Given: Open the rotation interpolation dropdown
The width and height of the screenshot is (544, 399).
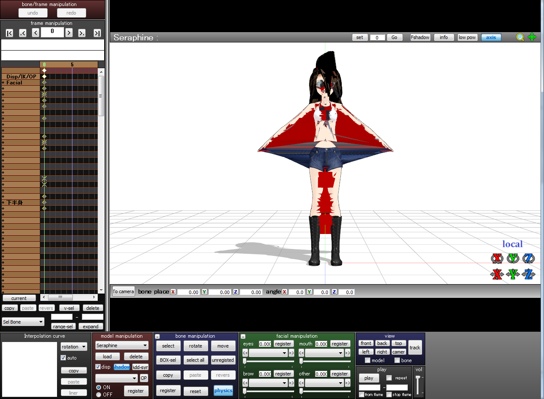Looking at the screenshot, I should [x=74, y=347].
